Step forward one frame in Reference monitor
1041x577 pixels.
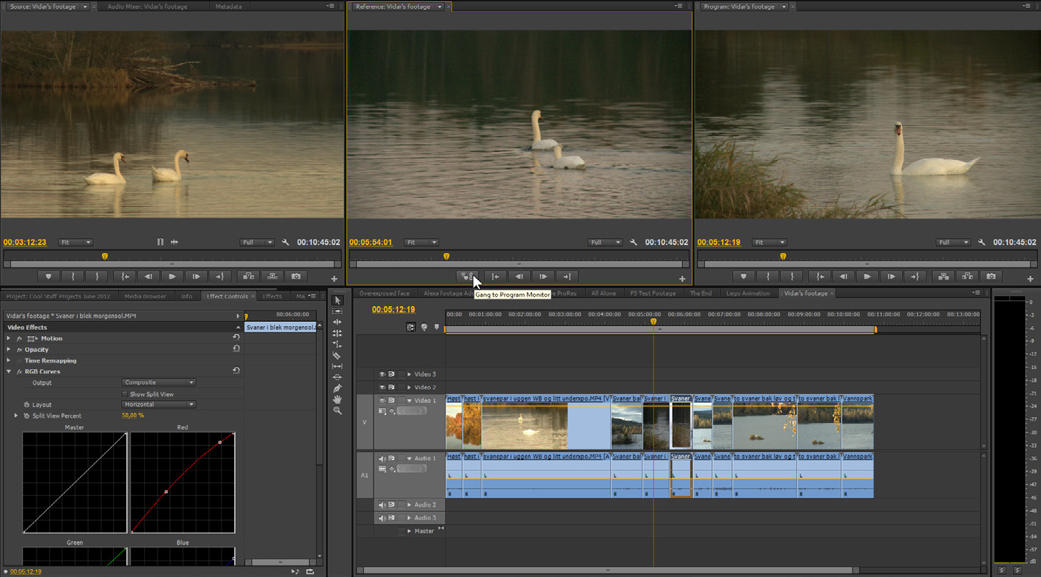pos(543,277)
